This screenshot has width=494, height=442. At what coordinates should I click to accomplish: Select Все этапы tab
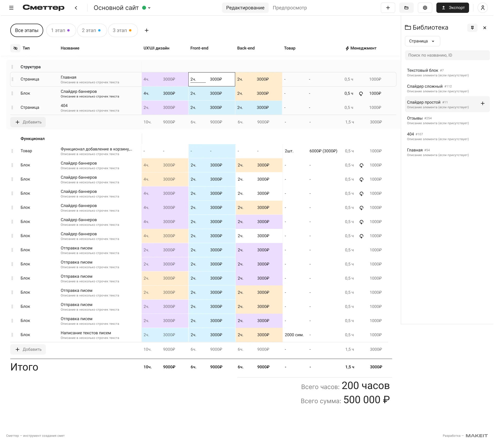click(x=27, y=30)
